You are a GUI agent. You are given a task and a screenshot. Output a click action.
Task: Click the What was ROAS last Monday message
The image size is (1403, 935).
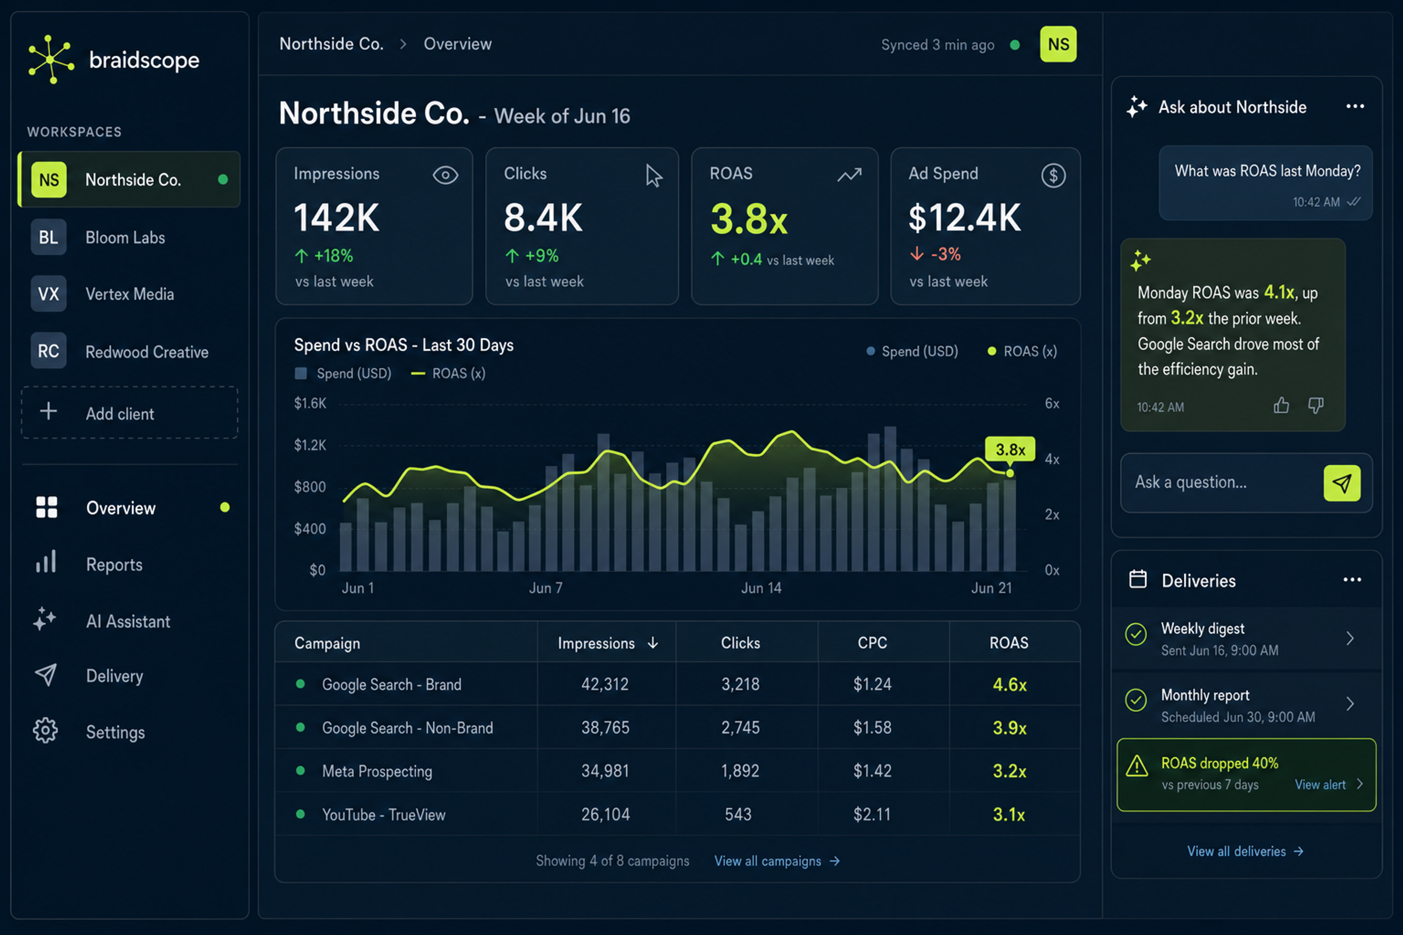pyautogui.click(x=1266, y=183)
